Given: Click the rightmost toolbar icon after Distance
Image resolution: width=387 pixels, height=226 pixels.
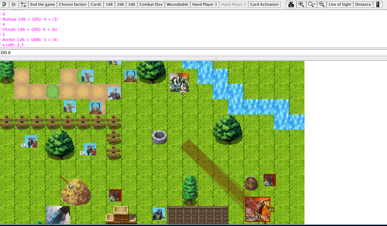Looking at the screenshot, I should [377, 4].
